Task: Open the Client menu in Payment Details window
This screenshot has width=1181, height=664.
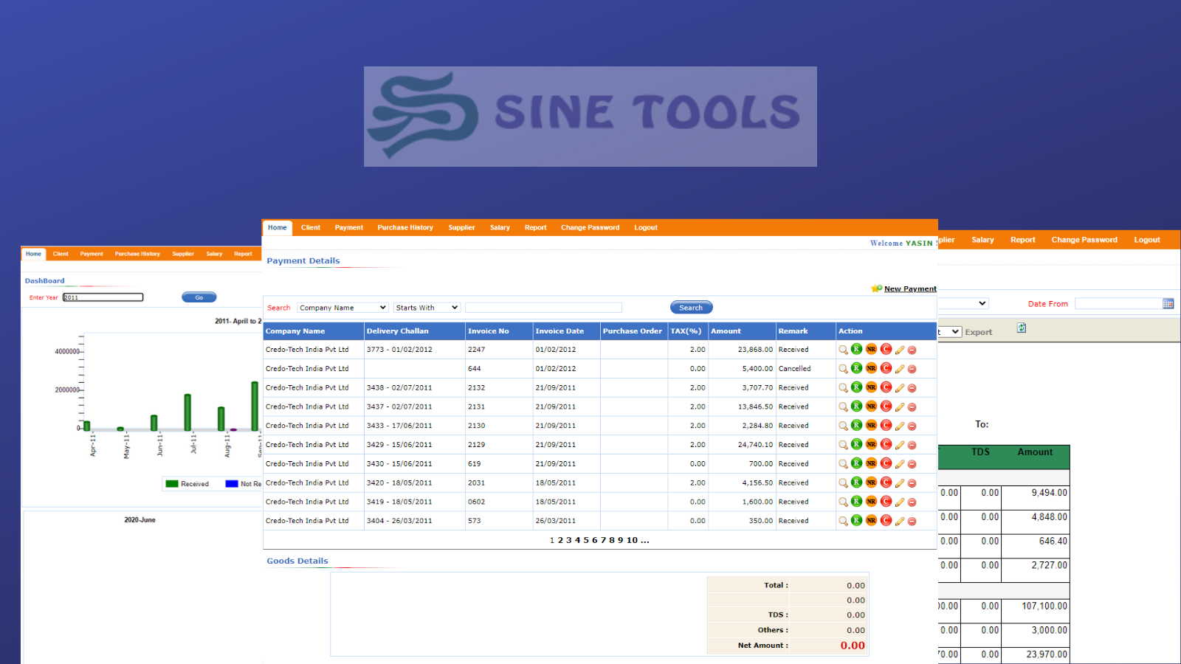Action: [311, 228]
